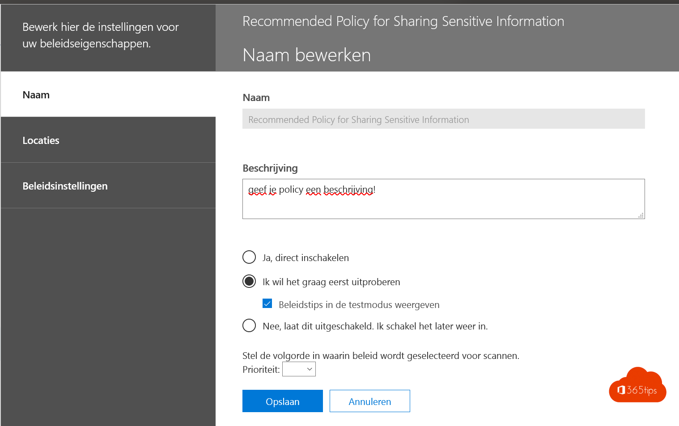This screenshot has height=426, width=679.
Task: Click the 'Bewerk hier de instellingen' sidebar text
Action: point(101,35)
